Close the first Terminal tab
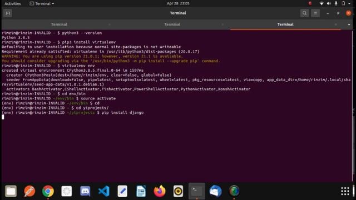 pos(110,24)
